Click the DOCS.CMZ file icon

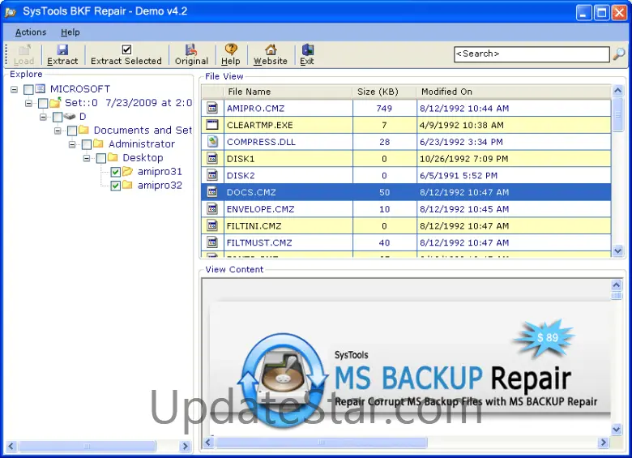click(x=212, y=192)
